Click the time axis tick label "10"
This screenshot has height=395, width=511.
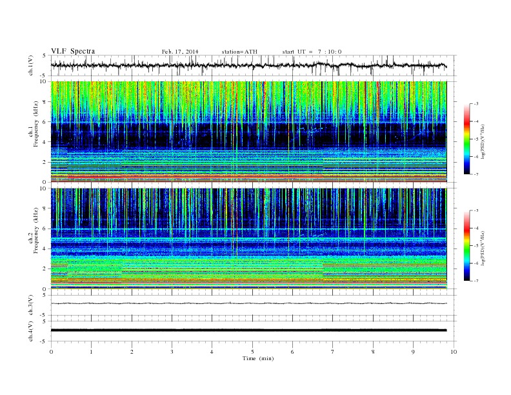tap(454, 352)
